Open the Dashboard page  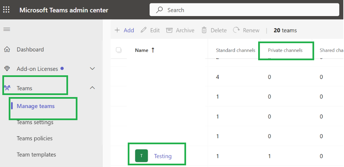pos(30,50)
